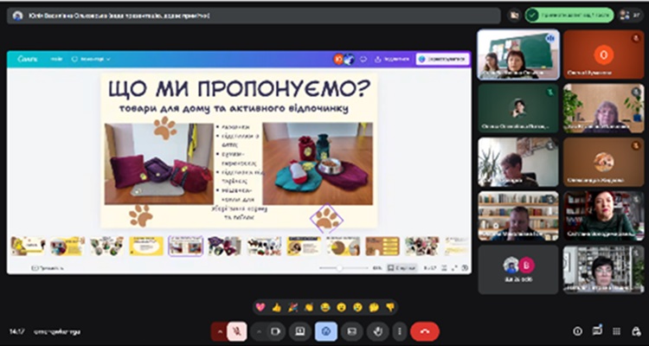Send the thumbs up reaction

277,307
